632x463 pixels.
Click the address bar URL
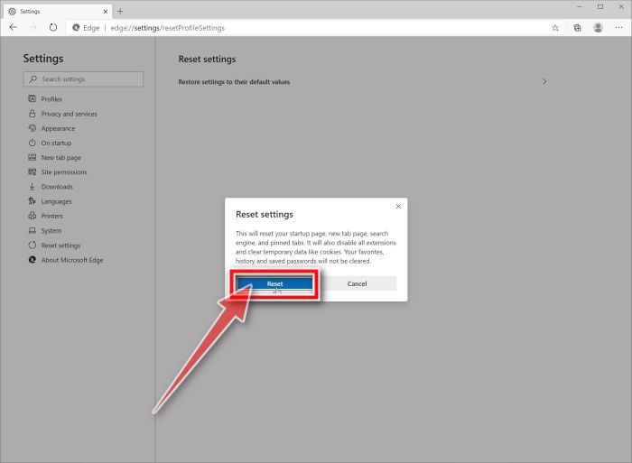[167, 28]
